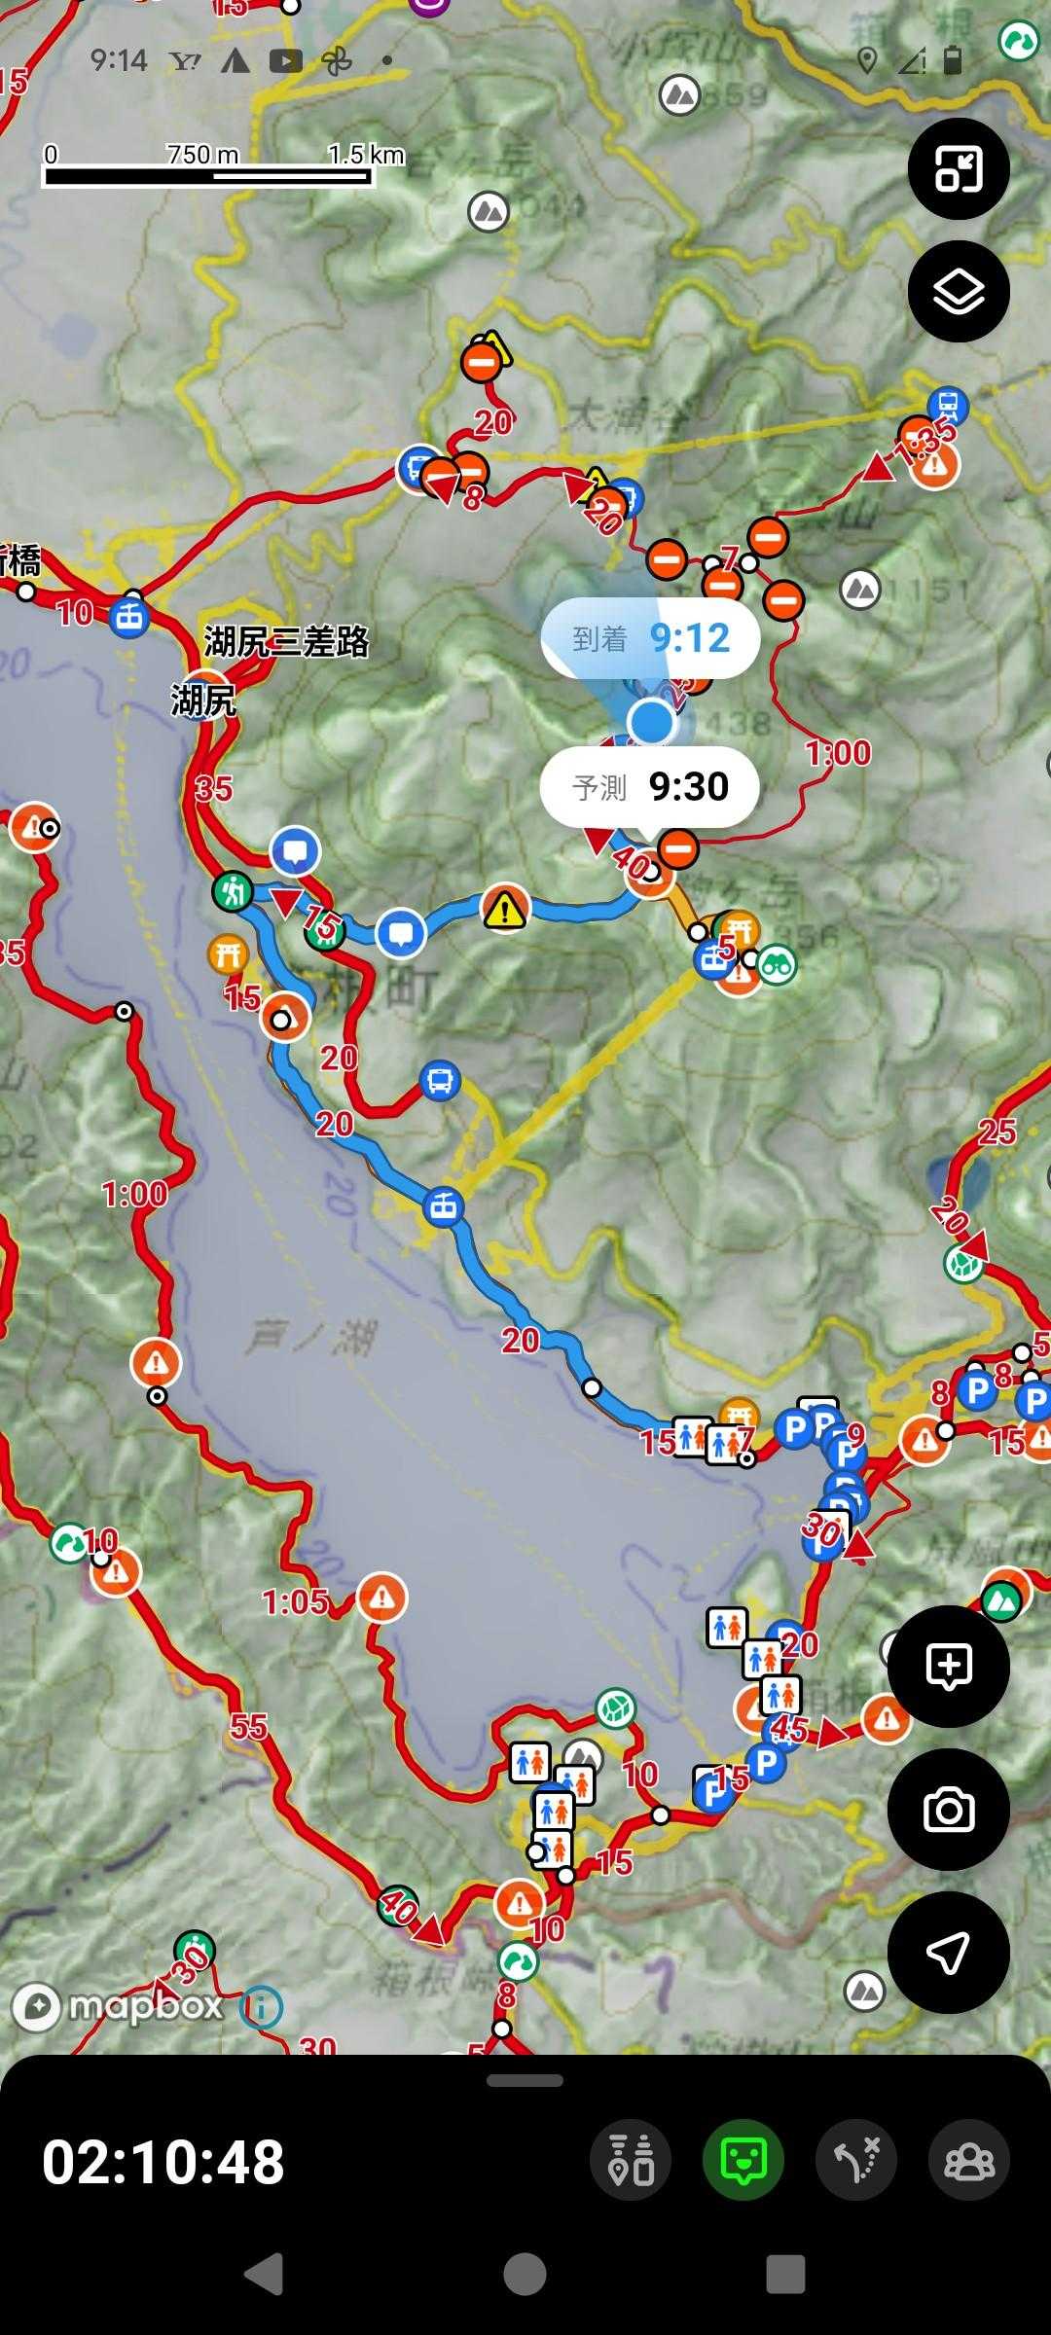
Task: Open the waypoint list icon in bottom bar
Action: [x=631, y=2161]
